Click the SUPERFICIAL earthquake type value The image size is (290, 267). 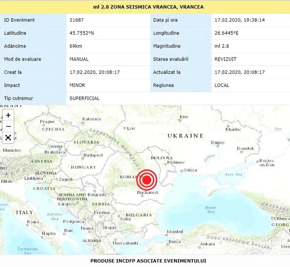coord(85,98)
